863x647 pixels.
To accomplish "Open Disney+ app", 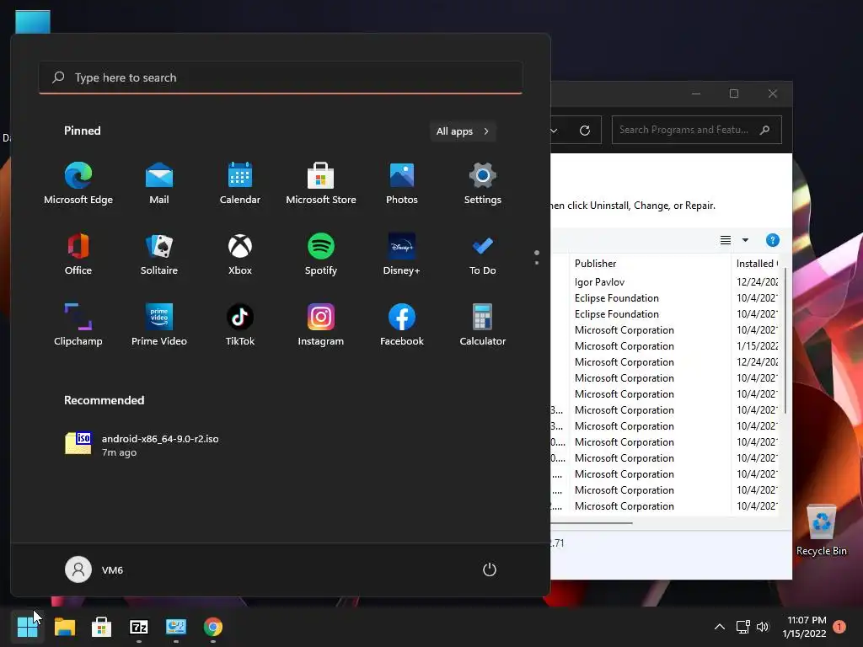I will coord(402,254).
